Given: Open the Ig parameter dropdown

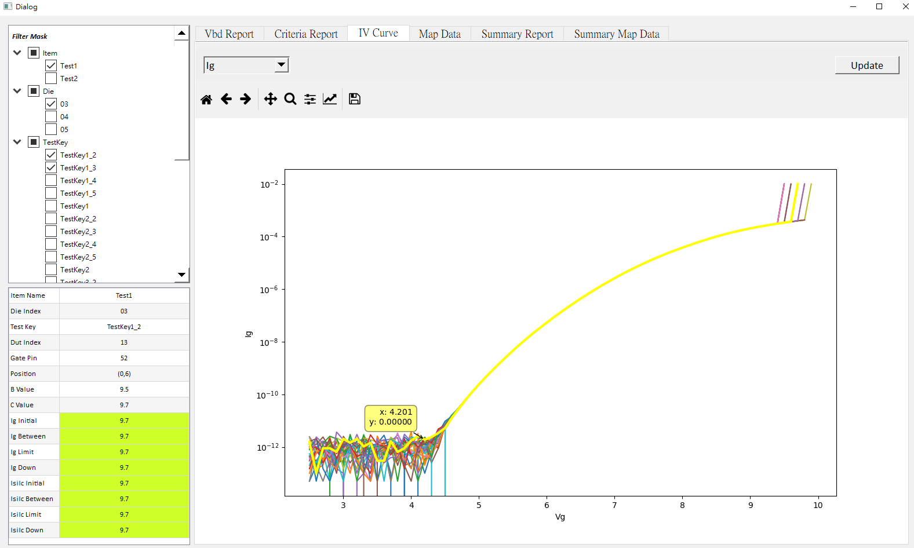Looking at the screenshot, I should (x=246, y=65).
